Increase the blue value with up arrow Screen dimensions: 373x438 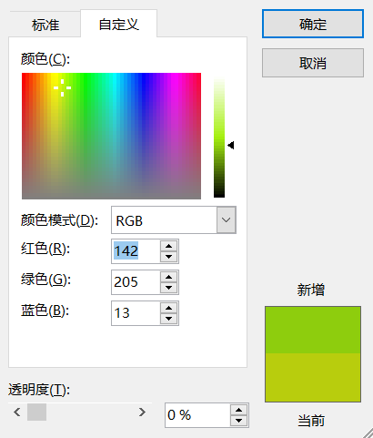coord(169,308)
